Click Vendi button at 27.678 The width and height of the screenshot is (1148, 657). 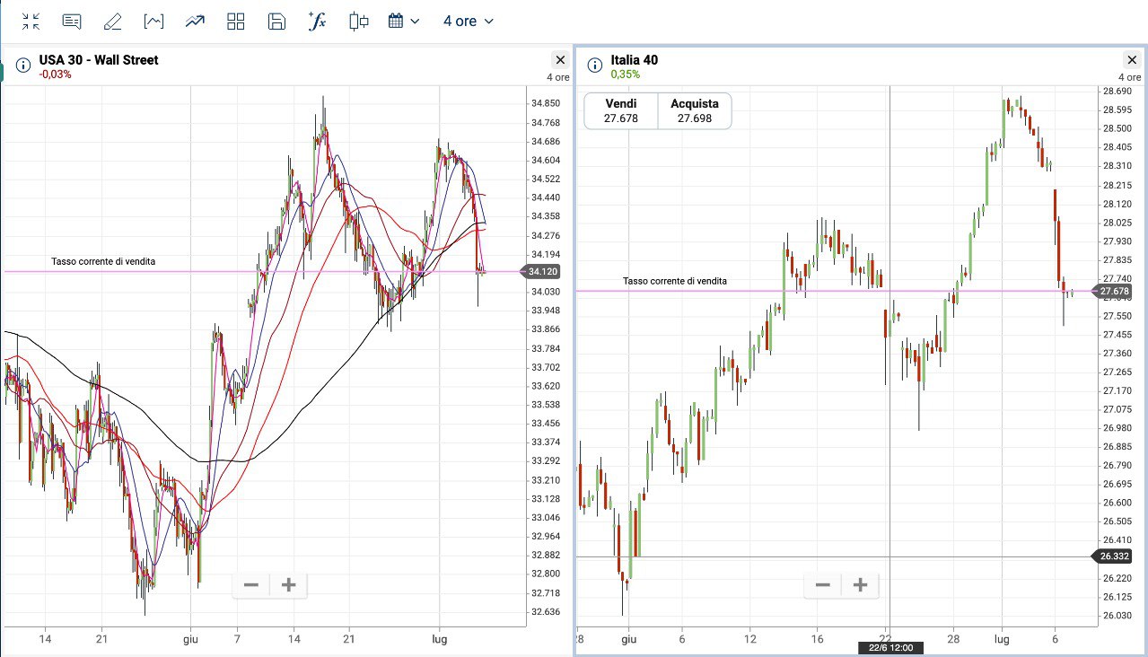[621, 111]
